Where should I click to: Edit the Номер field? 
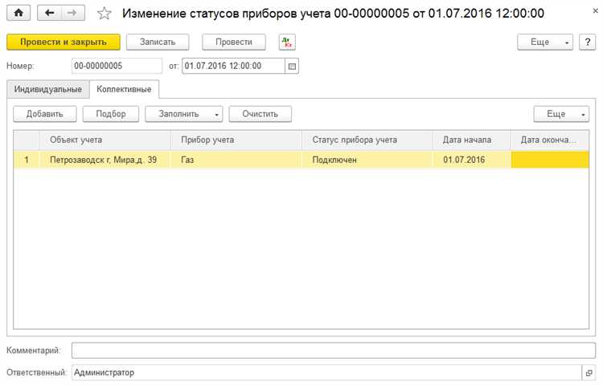tap(117, 66)
